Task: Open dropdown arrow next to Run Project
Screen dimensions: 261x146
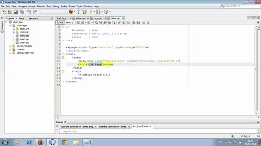Action: [94, 12]
